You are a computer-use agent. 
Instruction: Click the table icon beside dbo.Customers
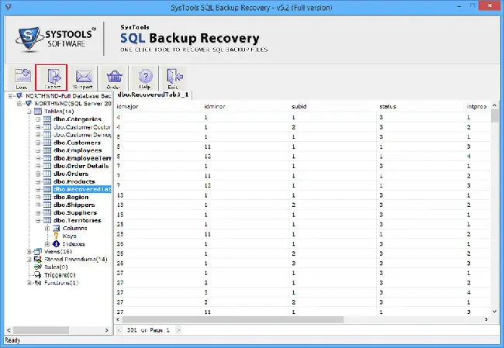point(47,143)
